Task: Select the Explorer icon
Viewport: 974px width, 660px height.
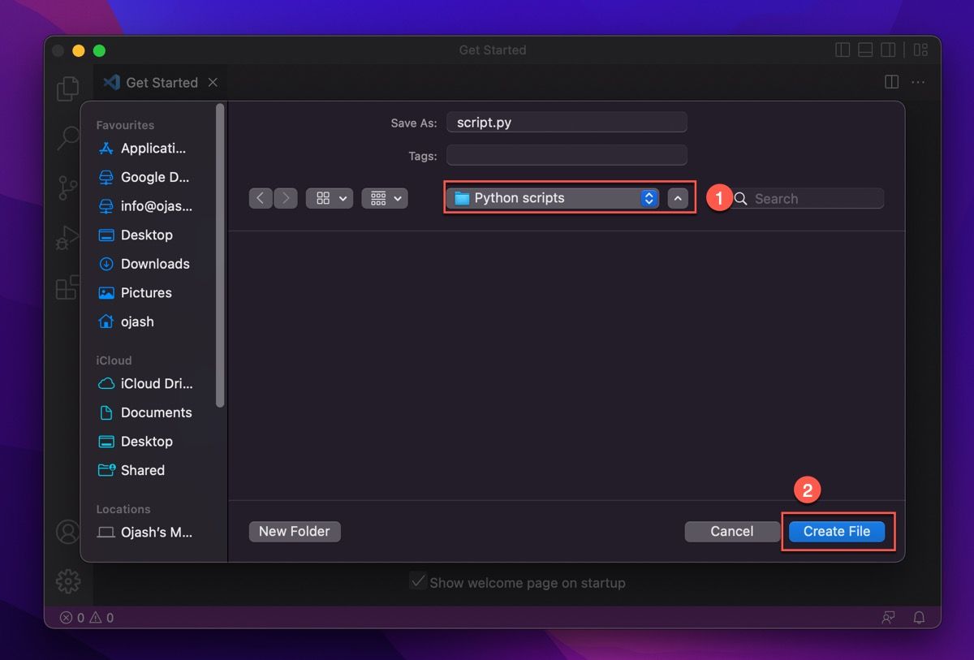Action: point(68,88)
